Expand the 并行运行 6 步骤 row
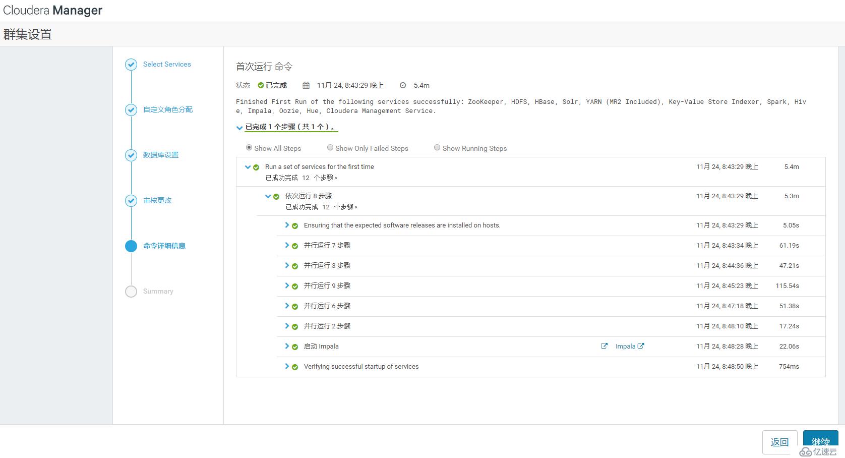 click(287, 306)
